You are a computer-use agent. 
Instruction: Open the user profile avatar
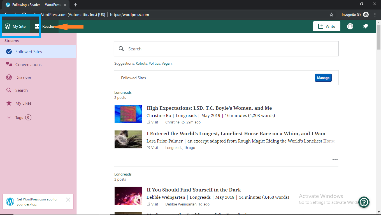point(350,26)
